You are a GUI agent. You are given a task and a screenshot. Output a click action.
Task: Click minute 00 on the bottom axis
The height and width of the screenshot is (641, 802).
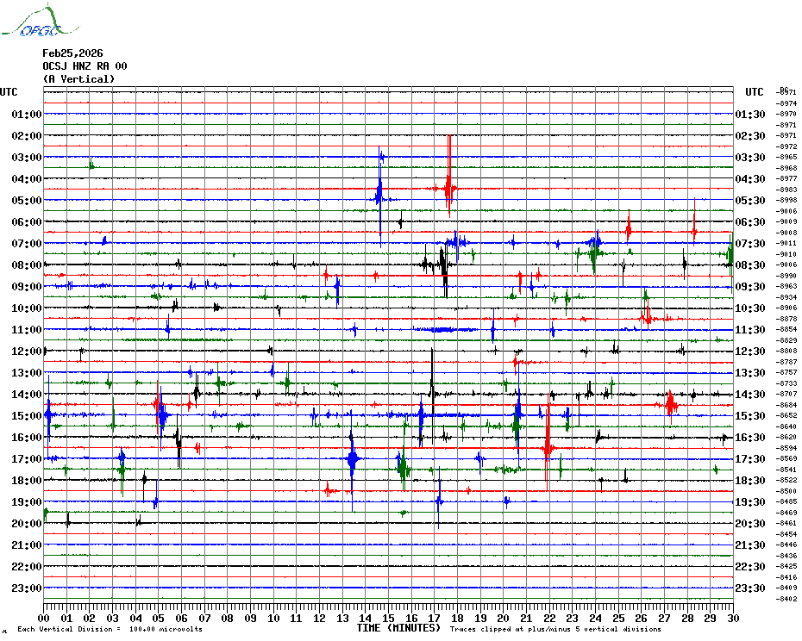pos(44,618)
